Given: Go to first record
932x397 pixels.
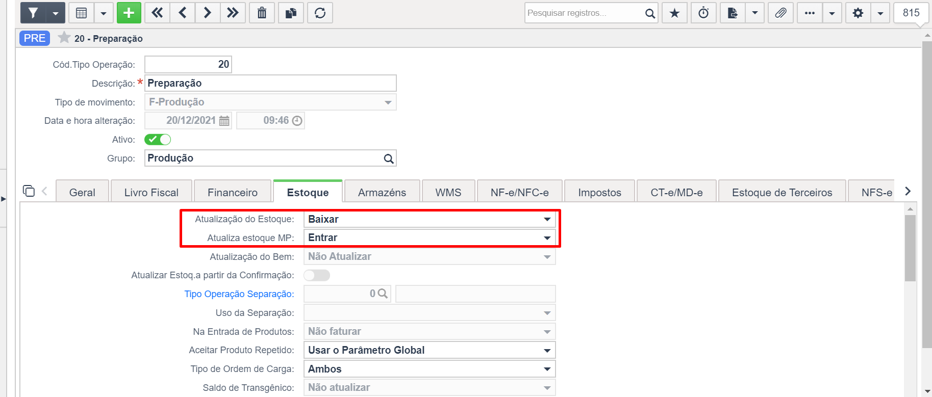Looking at the screenshot, I should (x=157, y=13).
